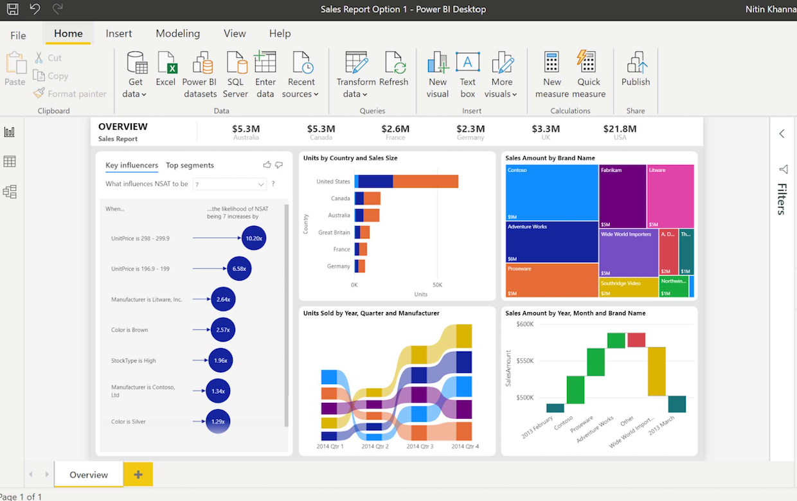Click the Key influencers list scrollbar
Viewport: 797px width, 501px height.
coord(287,315)
